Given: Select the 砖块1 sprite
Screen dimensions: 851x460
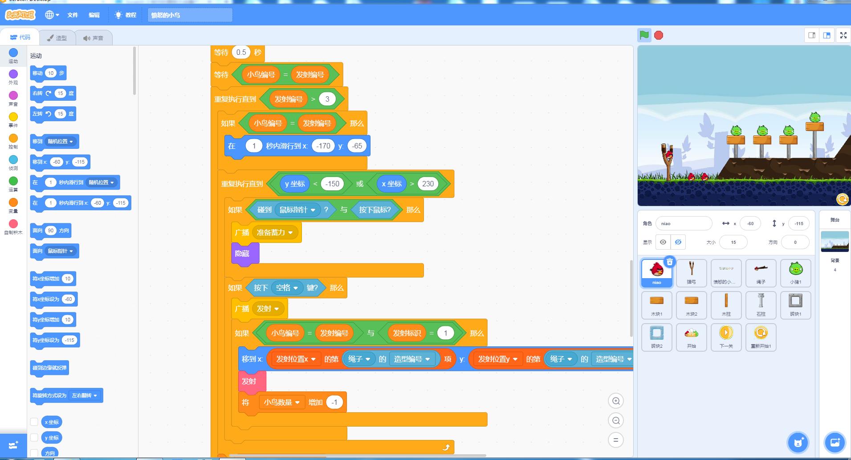Looking at the screenshot, I should point(796,305).
